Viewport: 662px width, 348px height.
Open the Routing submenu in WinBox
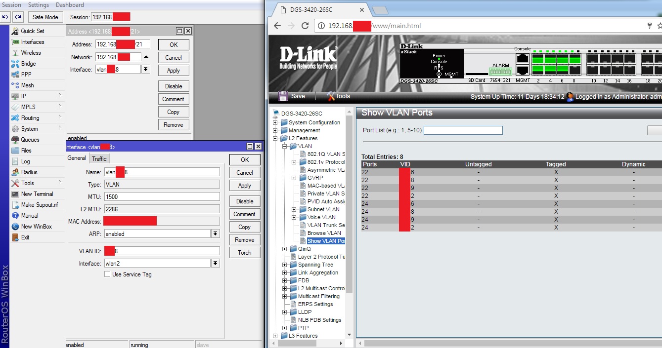30,118
